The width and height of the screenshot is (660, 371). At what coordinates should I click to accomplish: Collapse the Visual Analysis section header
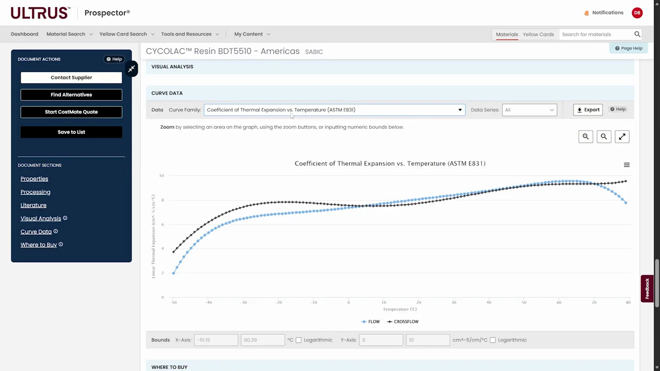[390, 66]
